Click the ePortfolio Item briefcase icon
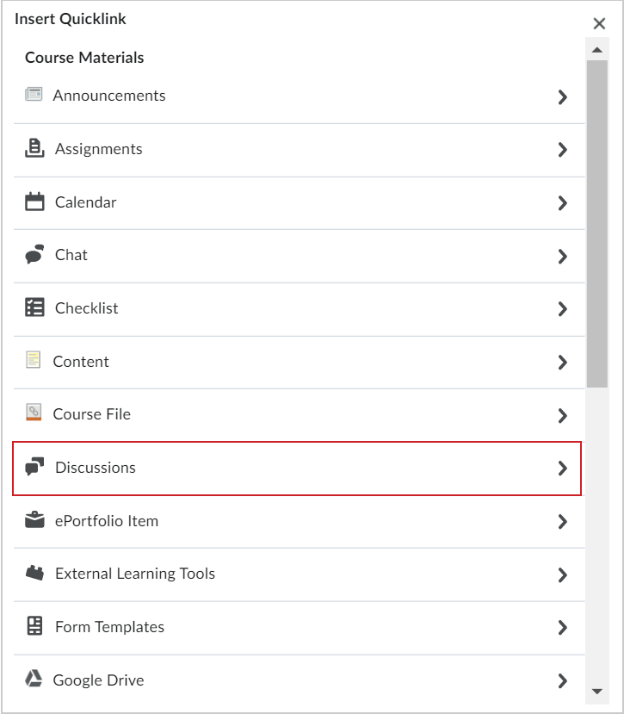 tap(35, 520)
